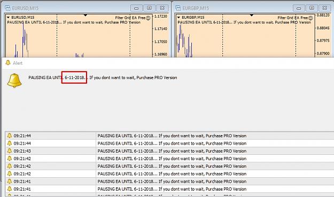Screen dimensions: 334x197
Task: Click 'Filter Grid EA Free' label in EURGBP chart
Action: [293, 18]
